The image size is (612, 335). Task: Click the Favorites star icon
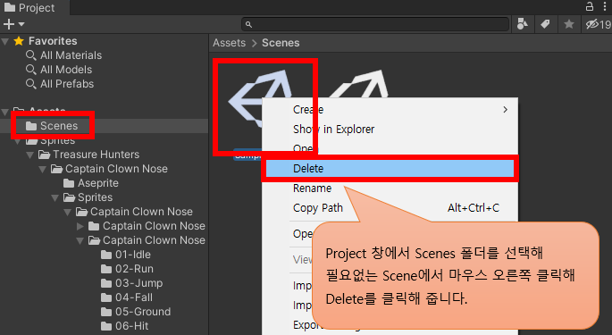coord(19,41)
